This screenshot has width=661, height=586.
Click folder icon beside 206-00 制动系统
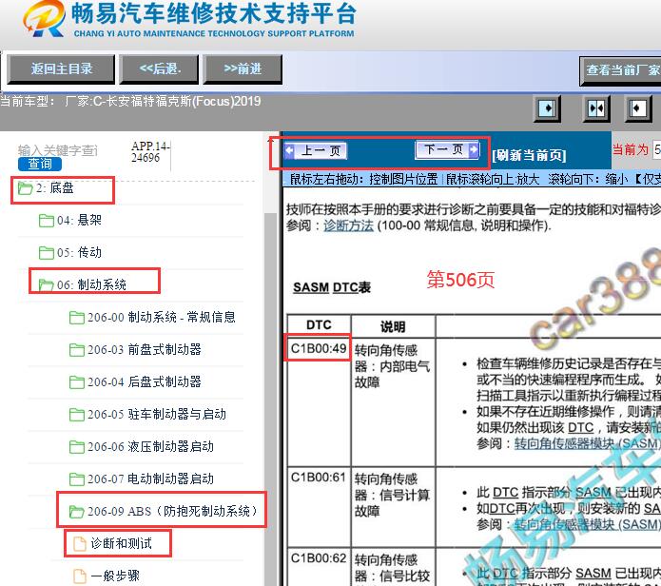click(x=77, y=318)
